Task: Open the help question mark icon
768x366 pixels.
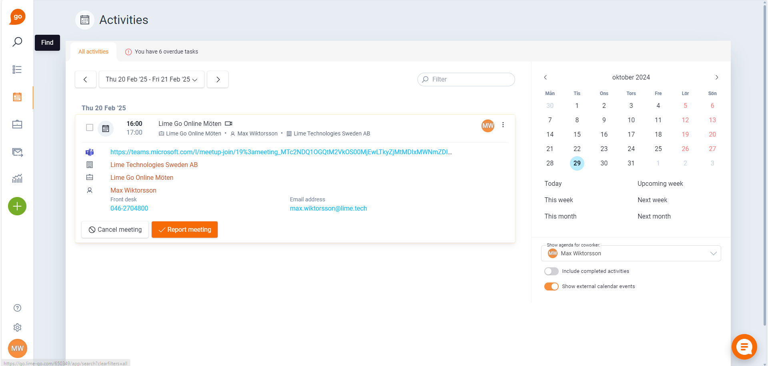Action: pyautogui.click(x=17, y=308)
